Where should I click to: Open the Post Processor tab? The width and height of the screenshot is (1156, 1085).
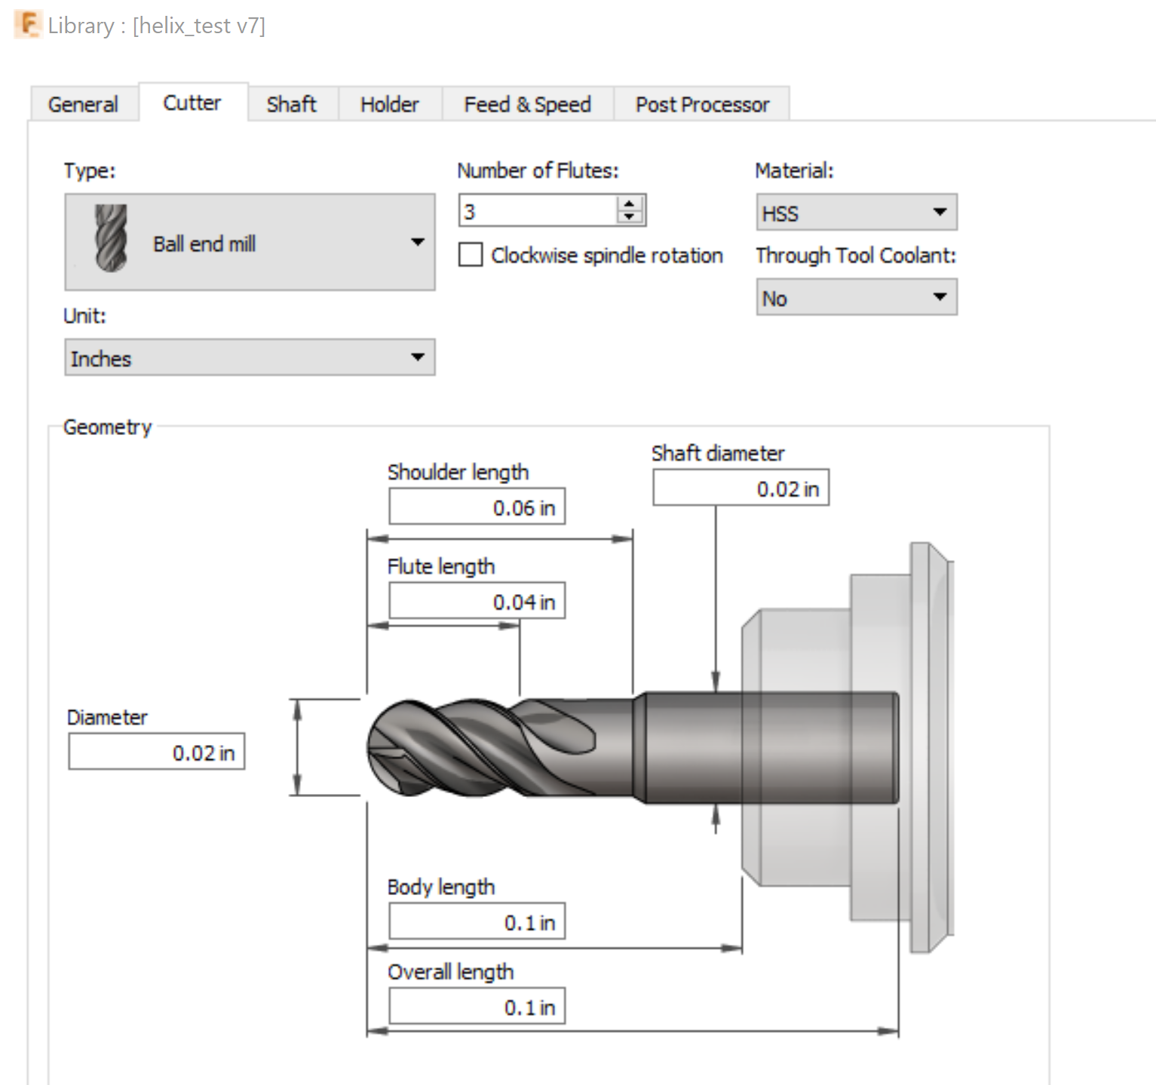702,104
